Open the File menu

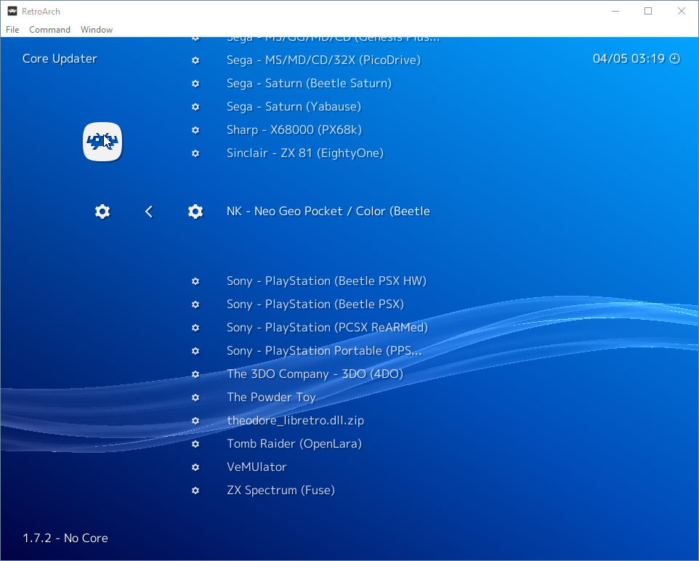tap(12, 30)
